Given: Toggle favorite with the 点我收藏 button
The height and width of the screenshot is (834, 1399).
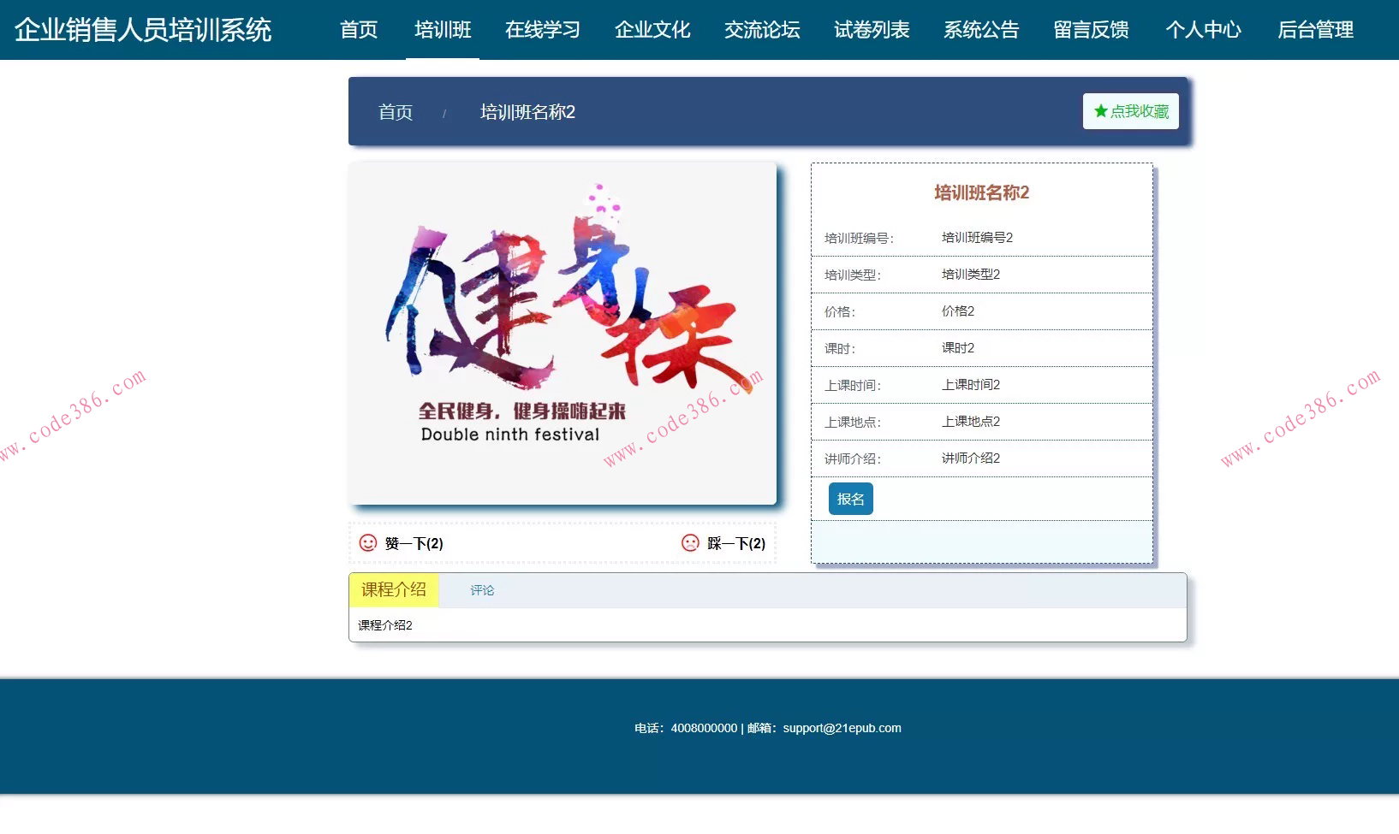Looking at the screenshot, I should [x=1130, y=110].
